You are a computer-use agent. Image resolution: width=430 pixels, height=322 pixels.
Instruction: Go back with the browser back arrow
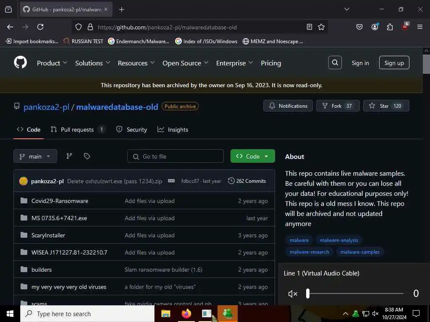click(10, 27)
